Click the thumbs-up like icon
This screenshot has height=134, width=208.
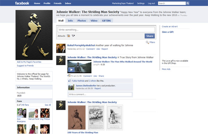pos(70,81)
